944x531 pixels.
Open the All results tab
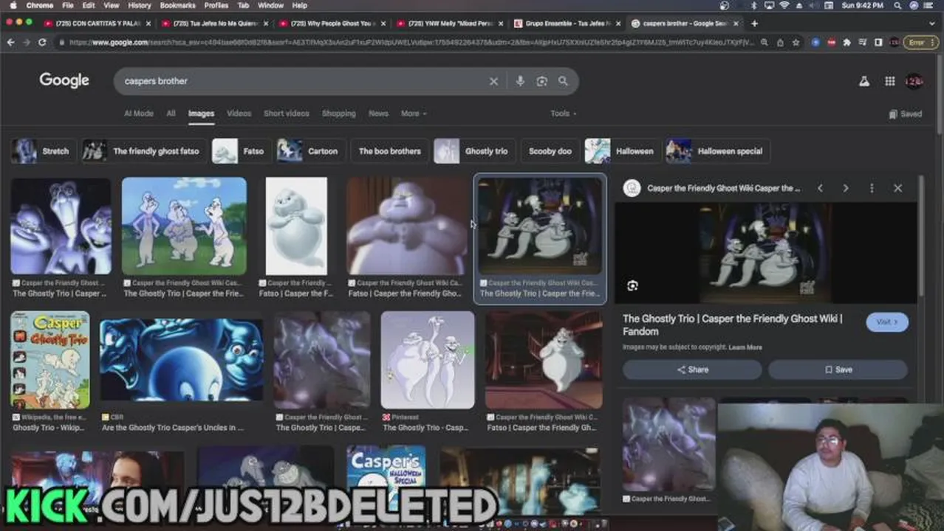171,114
